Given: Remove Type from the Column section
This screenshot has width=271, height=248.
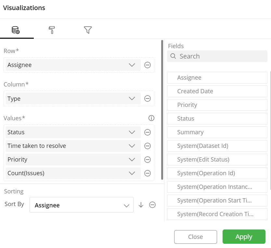Looking at the screenshot, I should [x=148, y=98].
